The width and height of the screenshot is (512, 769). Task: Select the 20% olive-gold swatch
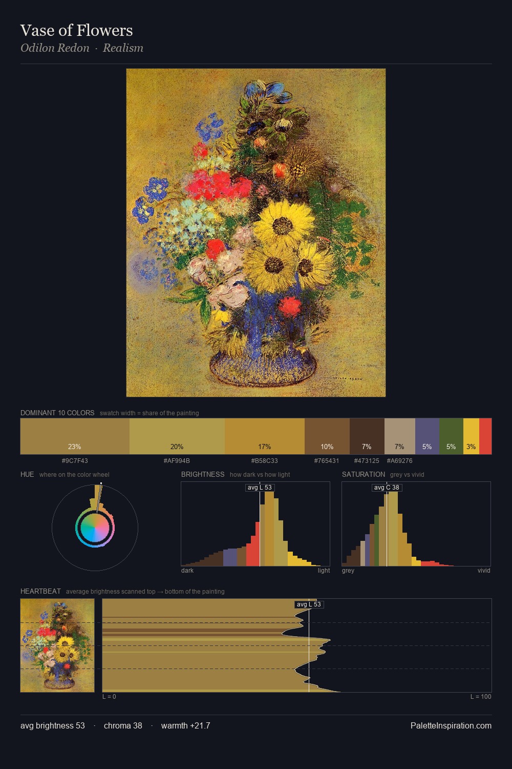pyautogui.click(x=177, y=436)
